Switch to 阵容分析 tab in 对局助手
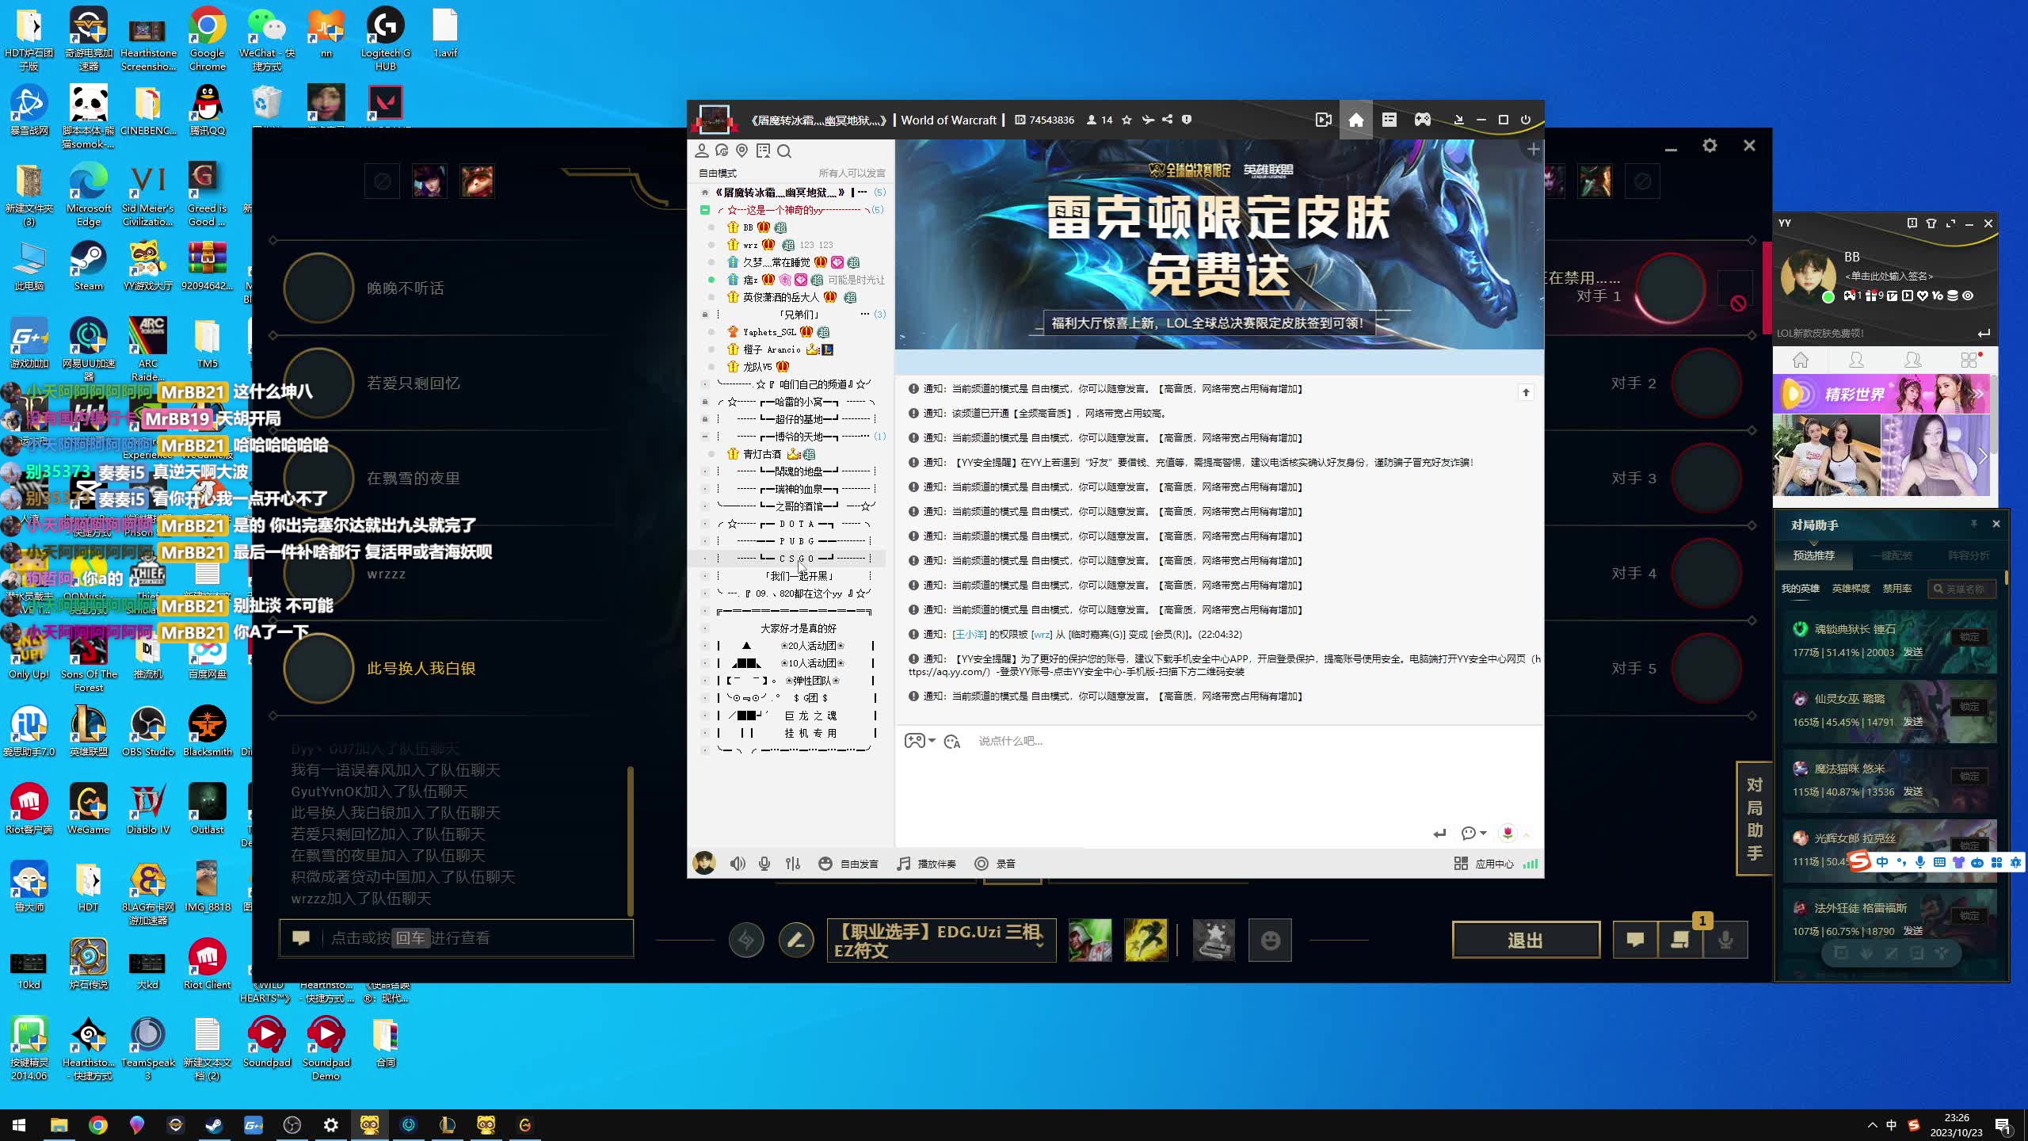This screenshot has height=1141, width=2028. pyautogui.click(x=1969, y=555)
